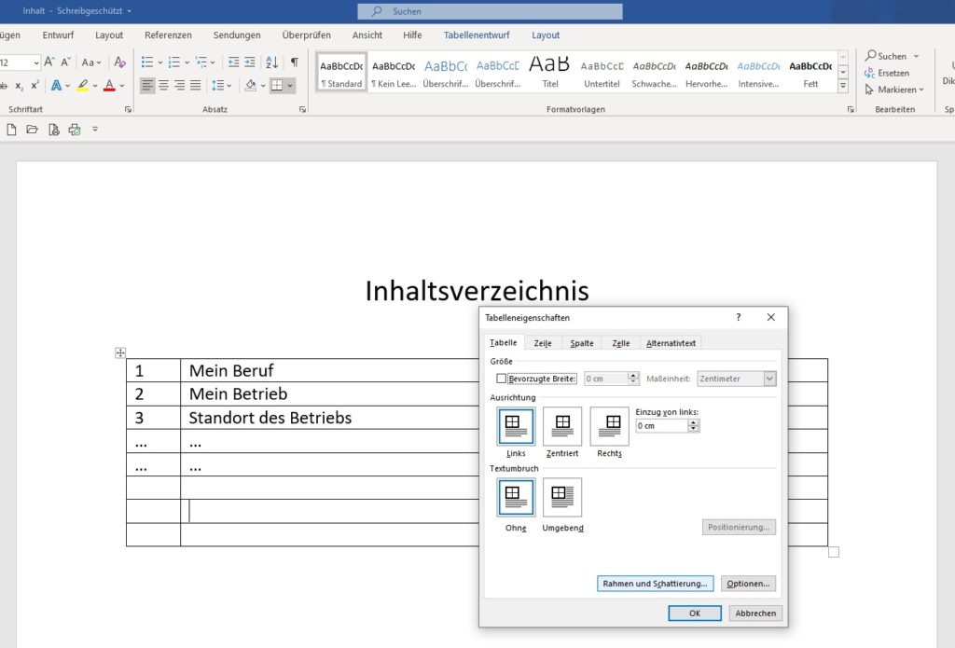This screenshot has width=955, height=648.
Task: Click the table resize handle at the bottom-right corner
Action: [834, 552]
